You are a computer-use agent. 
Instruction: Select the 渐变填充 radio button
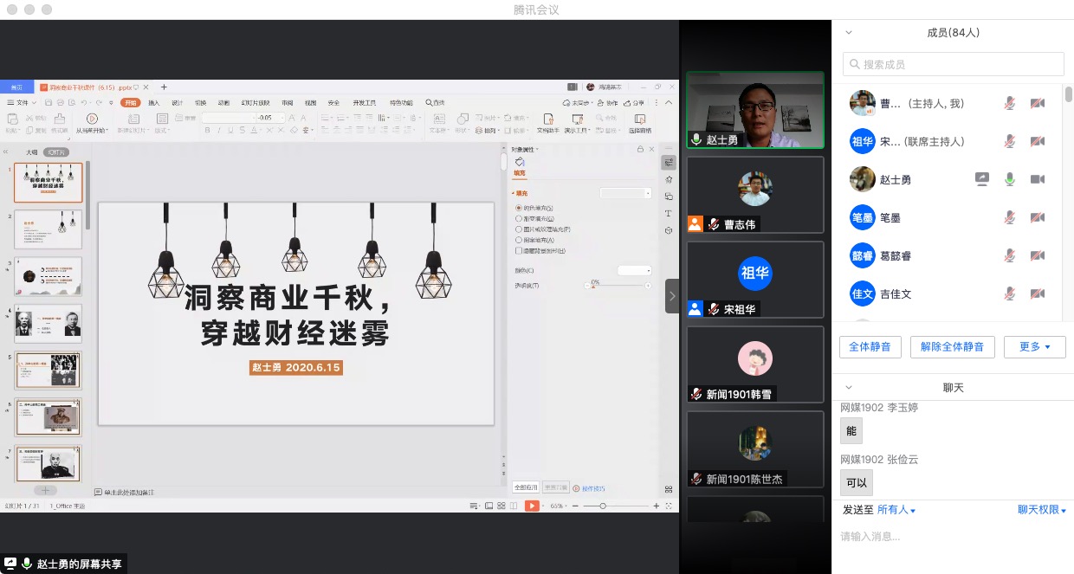coord(519,219)
